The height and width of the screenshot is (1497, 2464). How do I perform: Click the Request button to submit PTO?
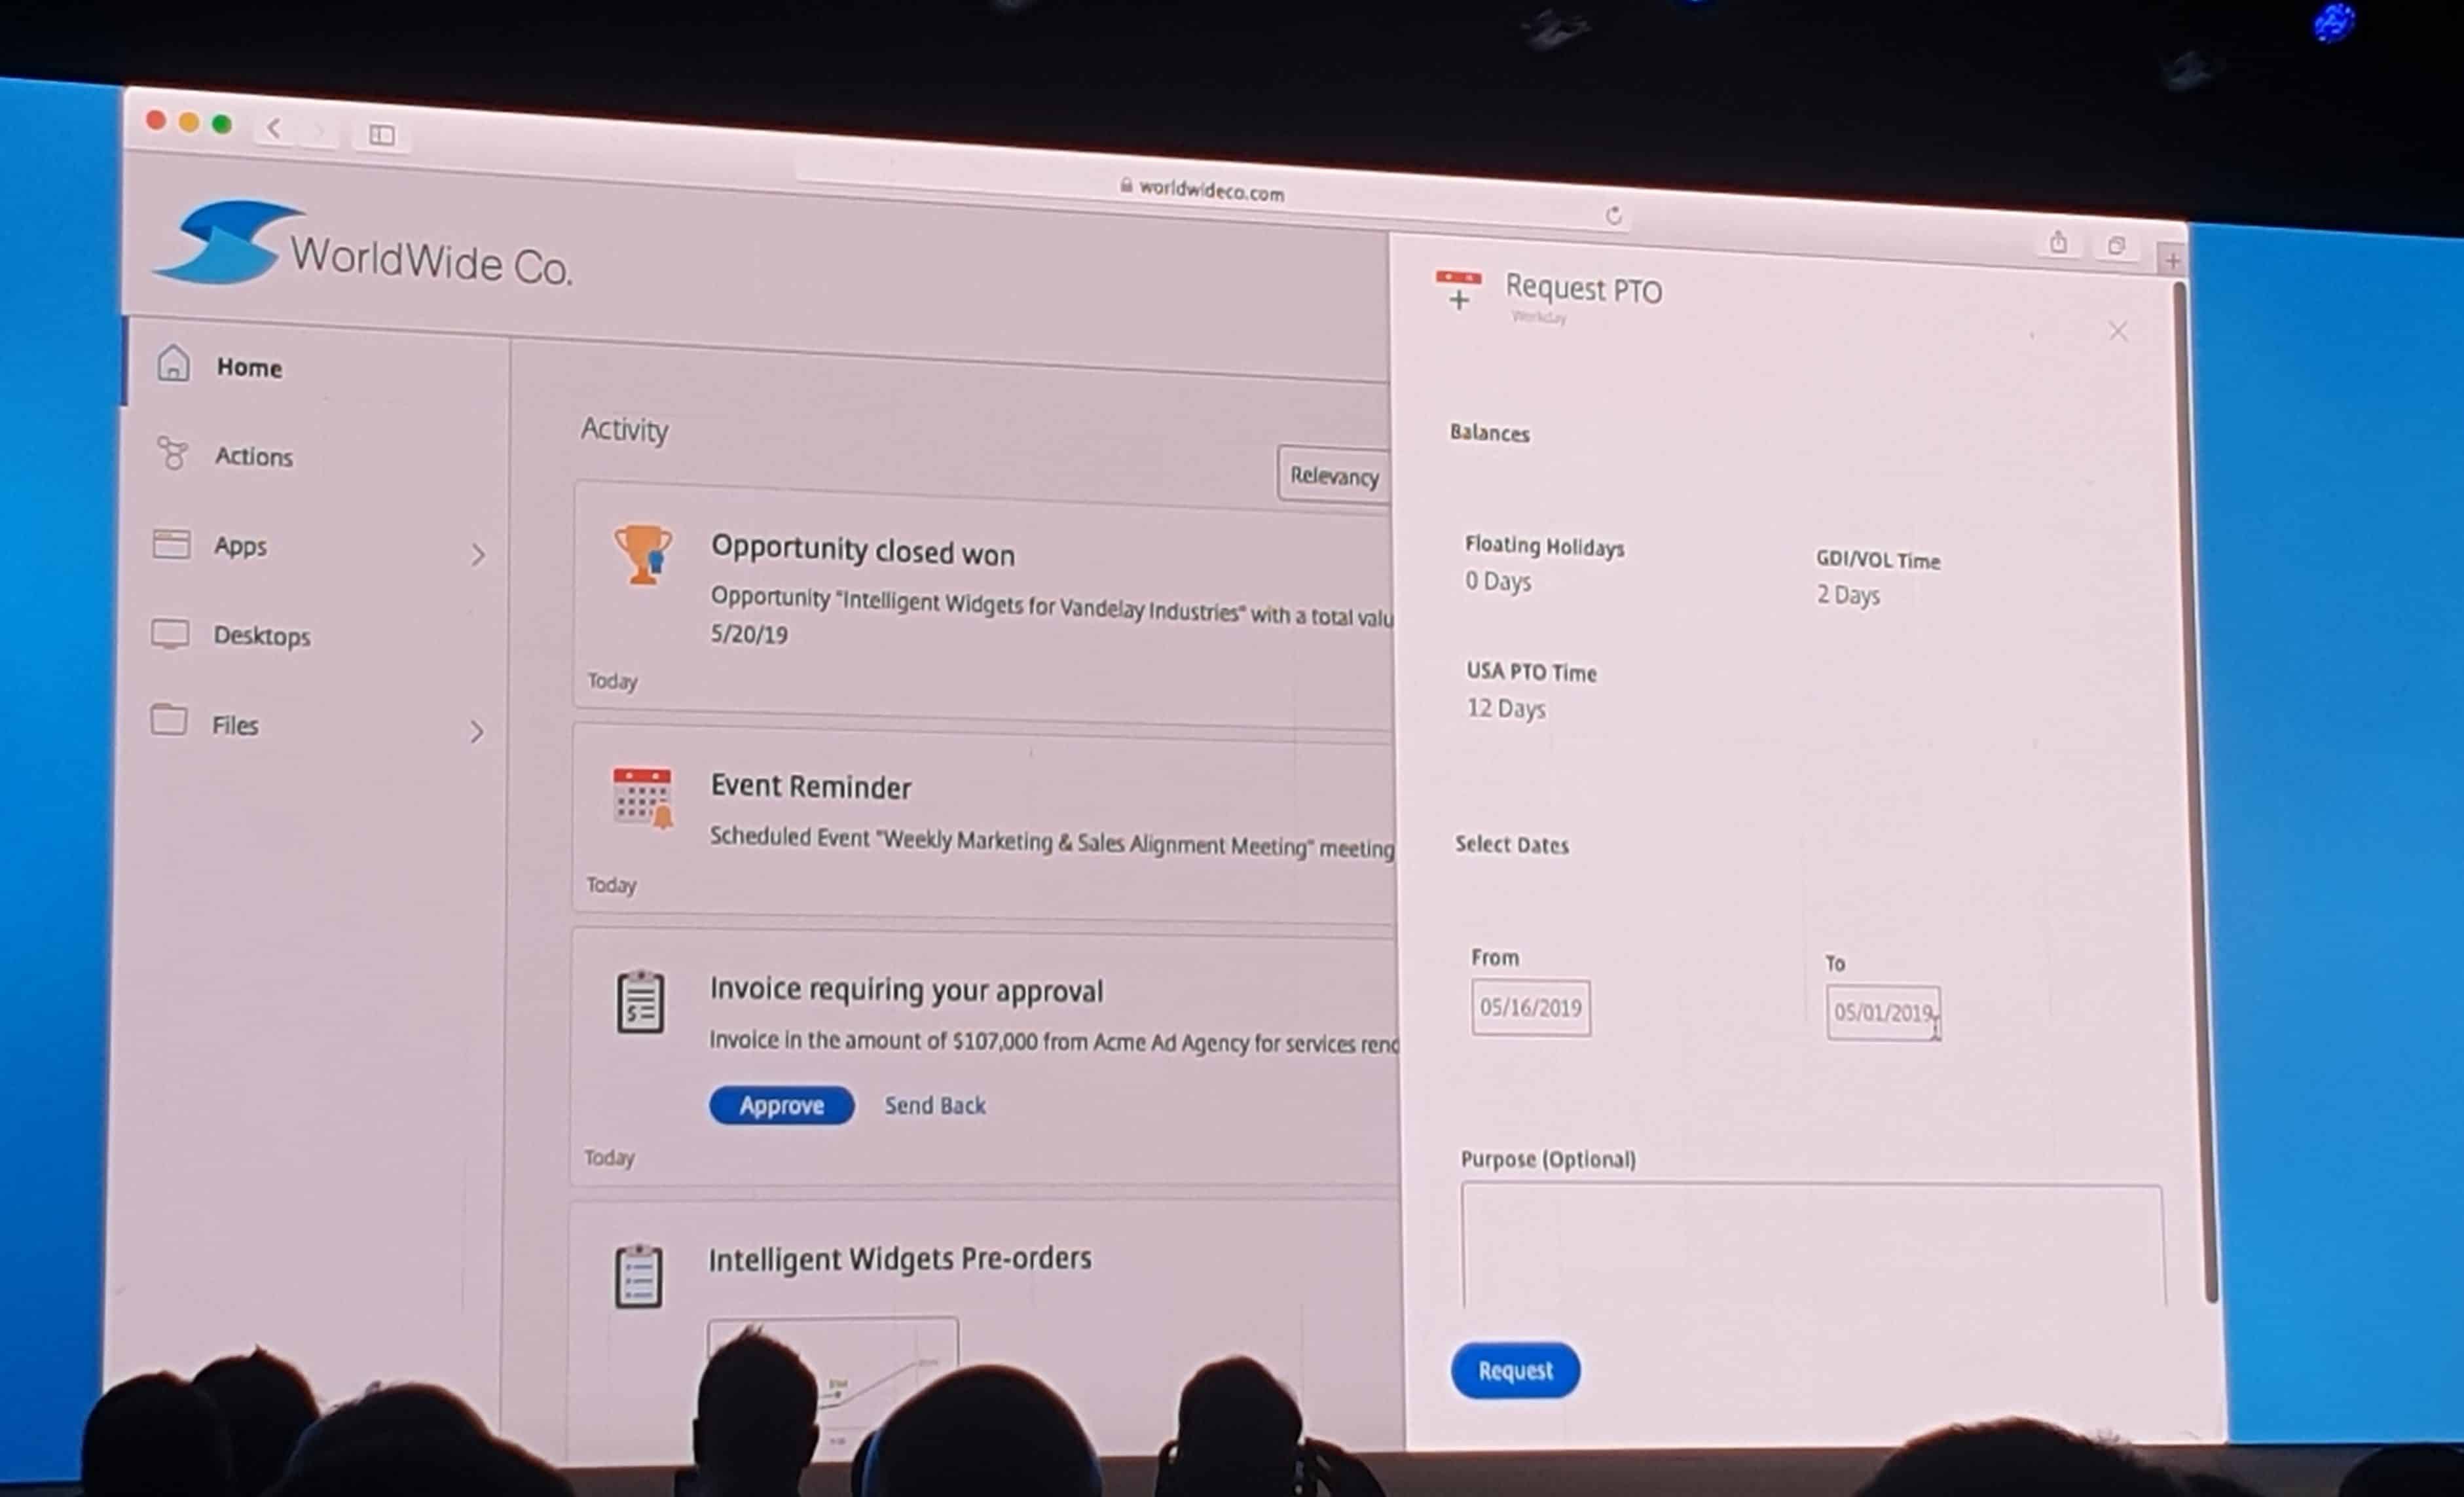pos(1515,1371)
